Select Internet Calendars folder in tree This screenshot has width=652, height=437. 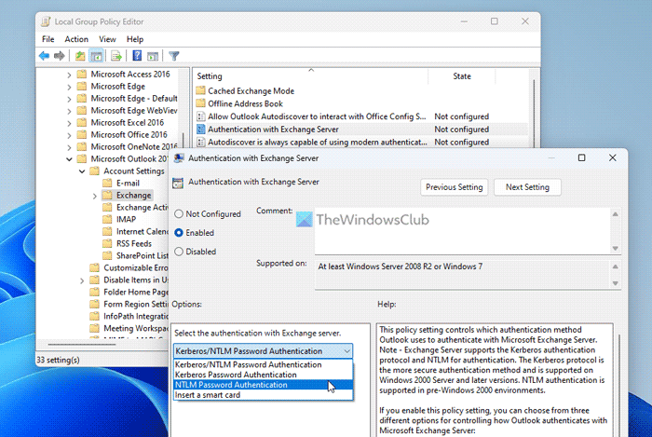point(136,231)
